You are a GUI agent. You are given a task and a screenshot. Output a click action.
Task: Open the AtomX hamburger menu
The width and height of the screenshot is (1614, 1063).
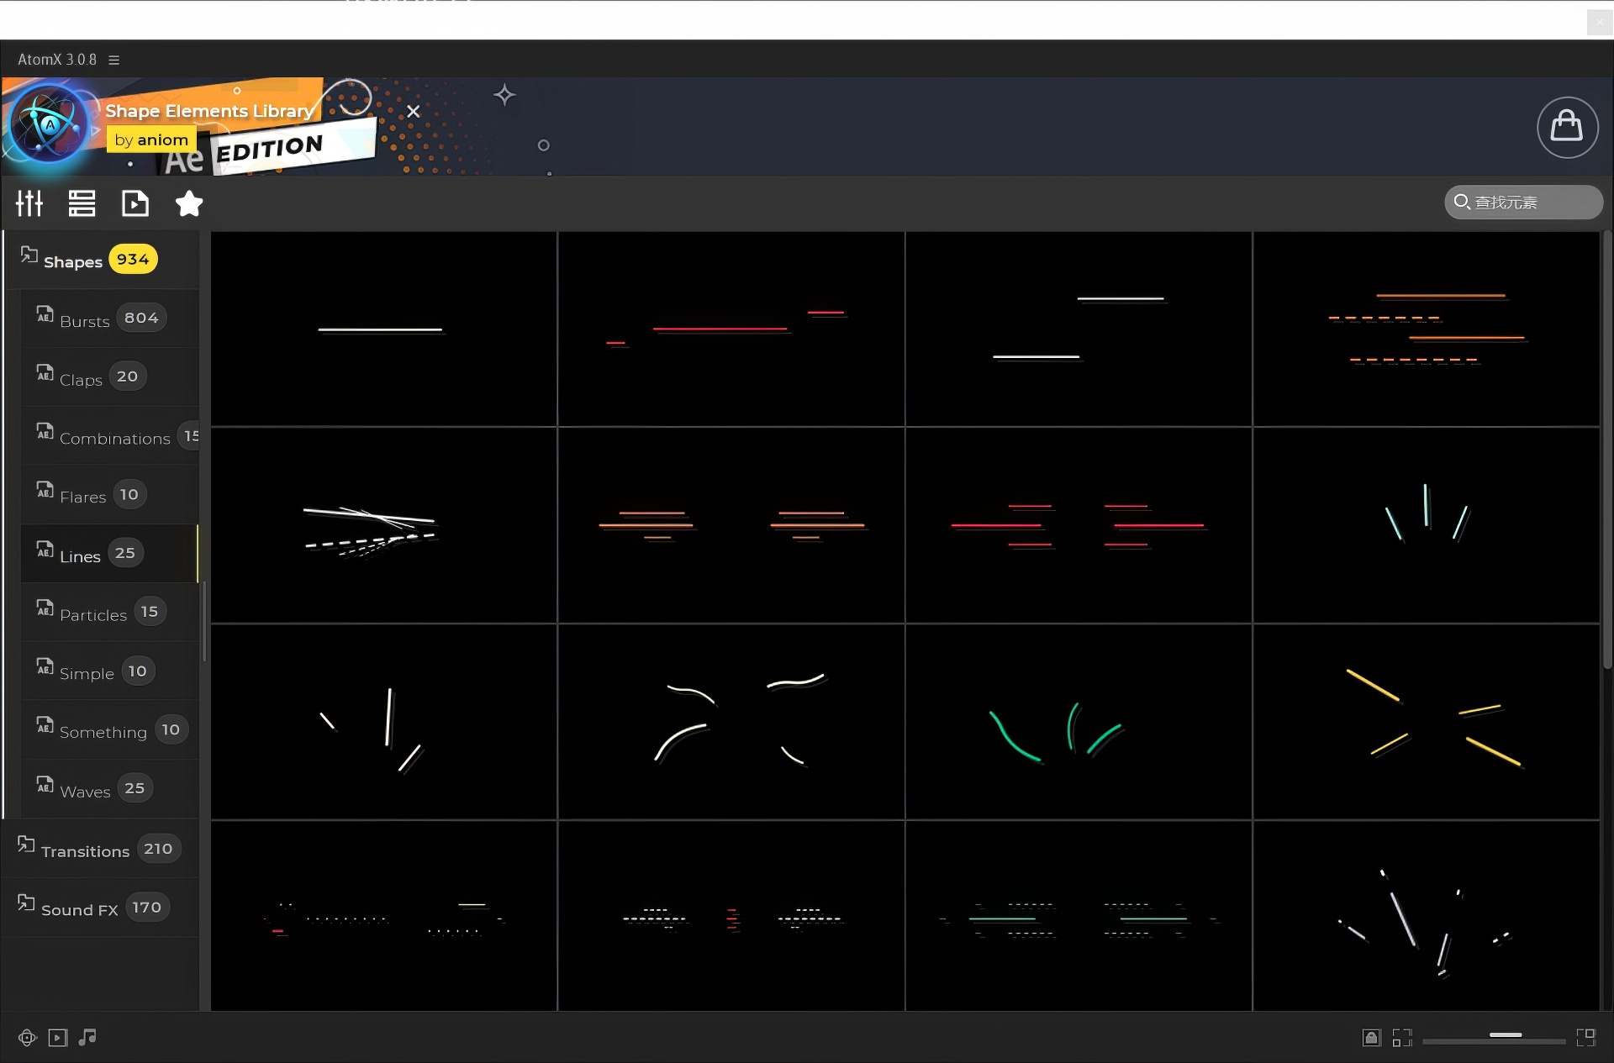(114, 60)
